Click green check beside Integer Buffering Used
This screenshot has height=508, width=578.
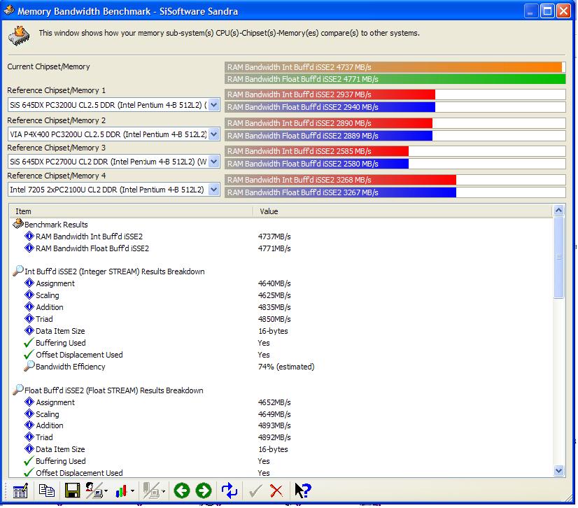[x=29, y=343]
